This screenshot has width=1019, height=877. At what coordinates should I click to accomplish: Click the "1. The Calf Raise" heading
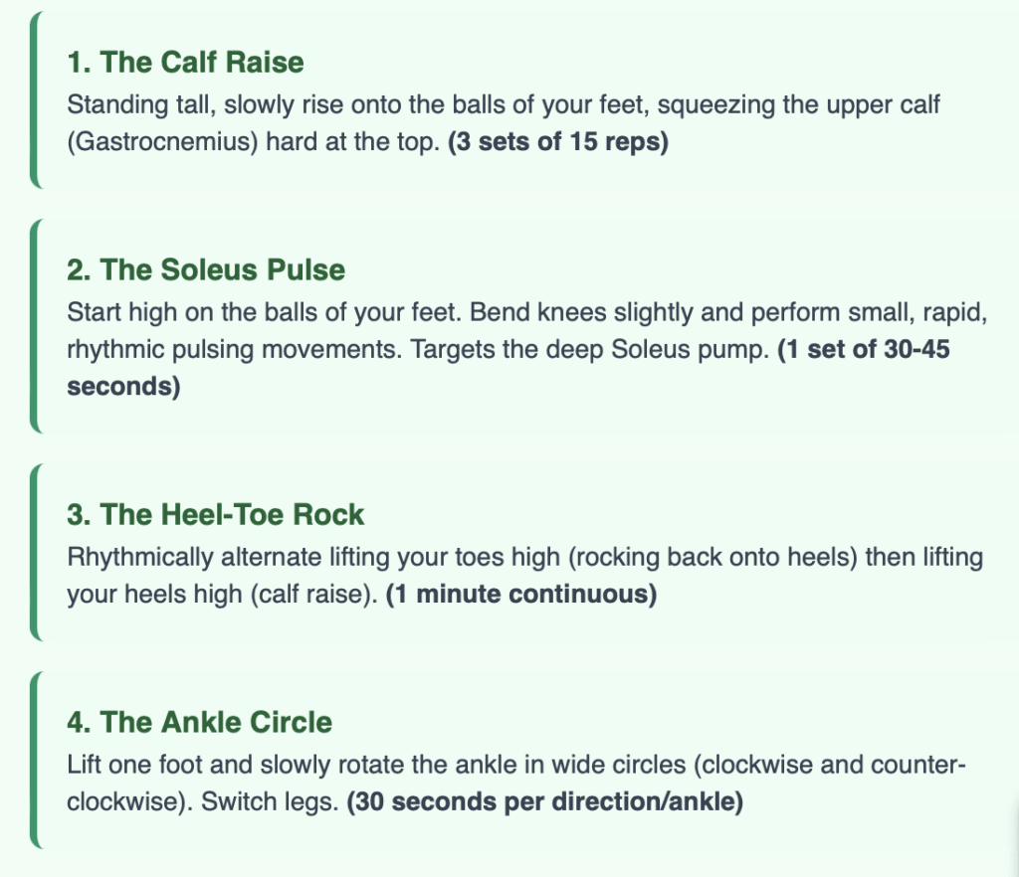click(185, 63)
